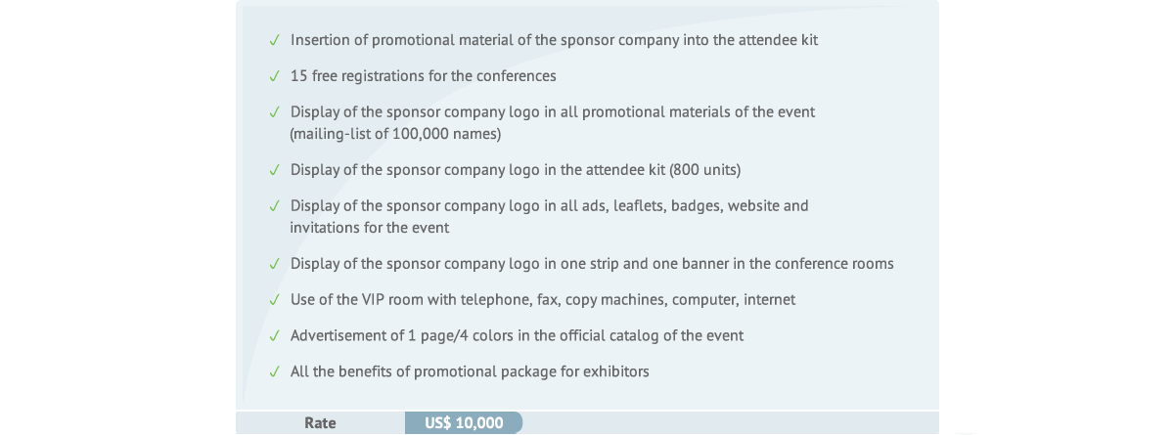Image resolution: width=1174 pixels, height=435 pixels.
Task: Click the promotional package for exhibitors text
Action: pyautogui.click(x=470, y=372)
